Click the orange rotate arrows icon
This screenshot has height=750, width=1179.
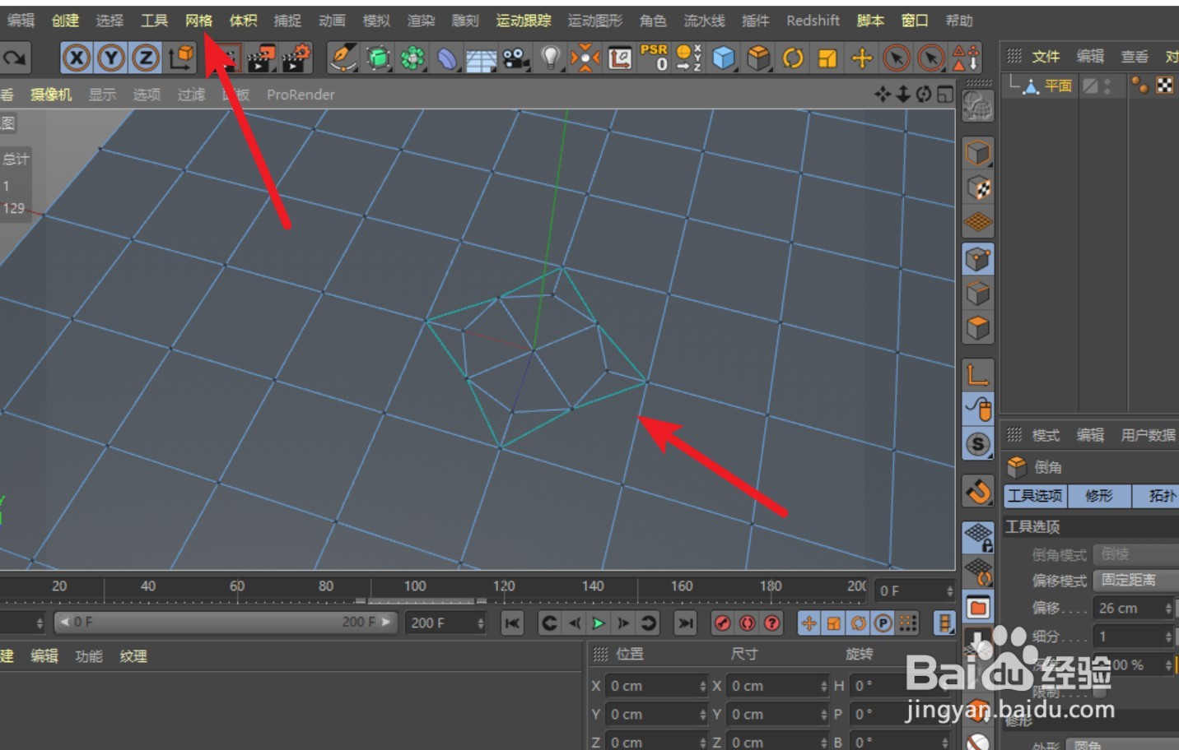793,58
